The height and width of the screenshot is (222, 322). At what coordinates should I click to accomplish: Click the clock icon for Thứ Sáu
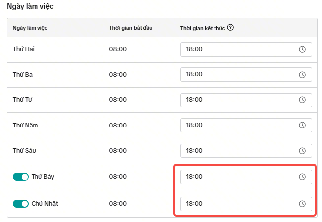[x=303, y=151]
